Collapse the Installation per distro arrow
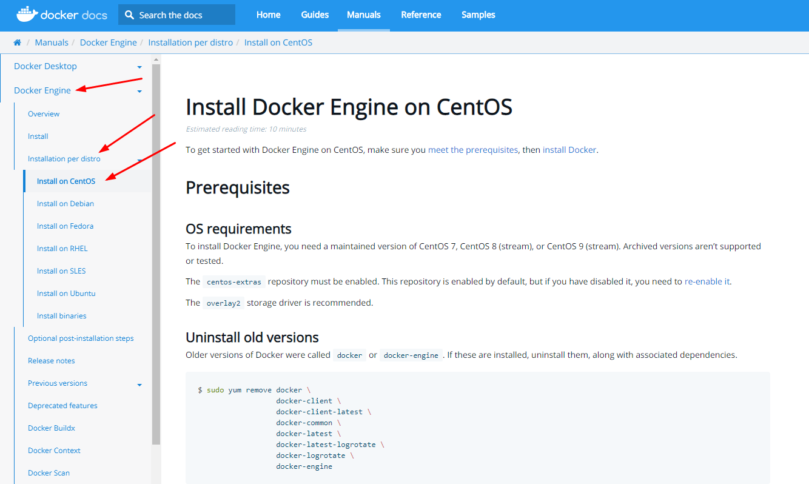Screen dimensions: 809x484 [x=139, y=160]
